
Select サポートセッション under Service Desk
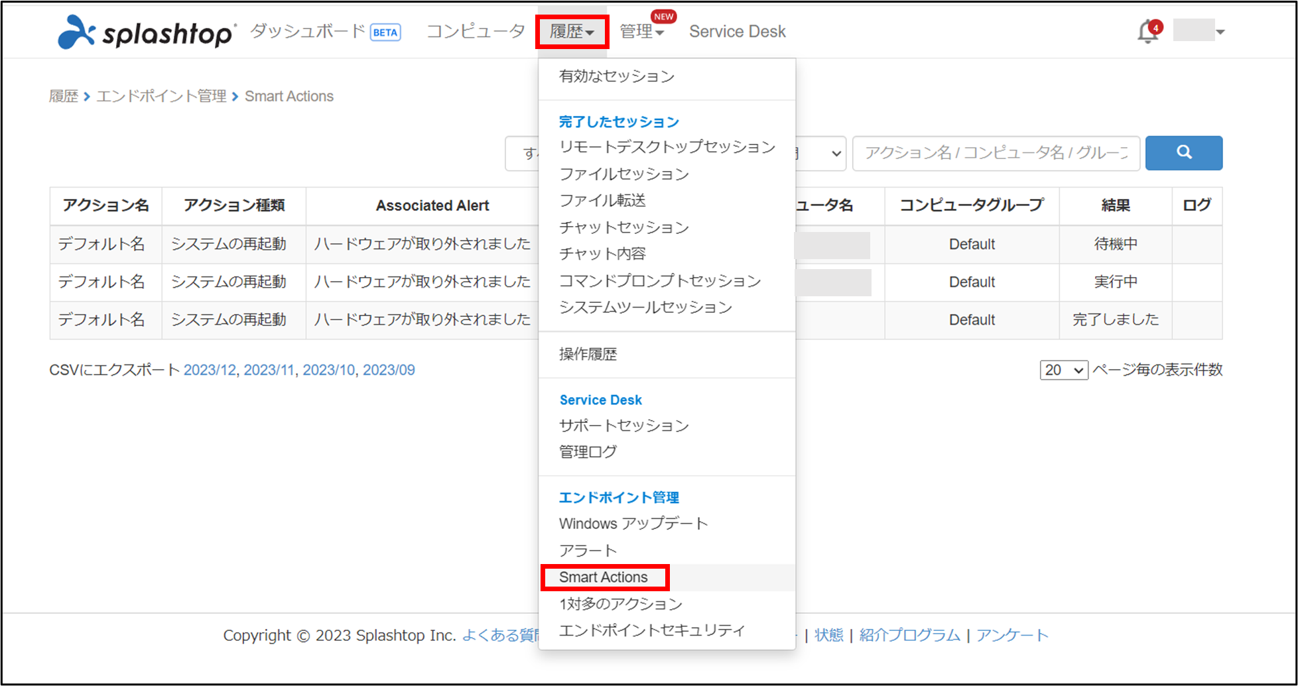(x=624, y=425)
